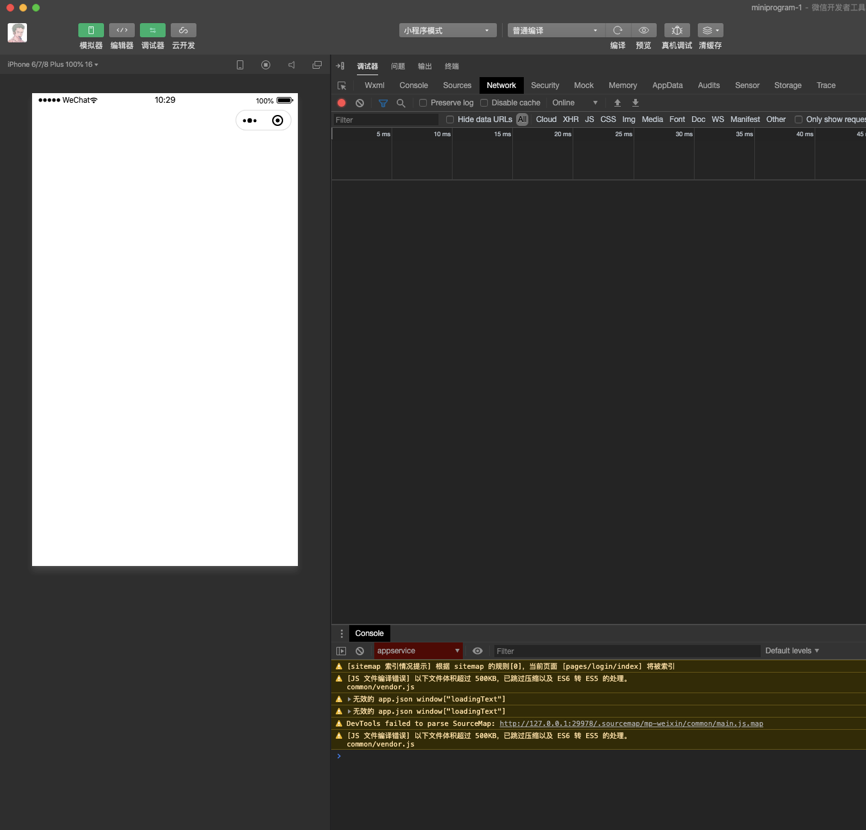Open mini program capsule more menu dots
The height and width of the screenshot is (830, 866).
tap(250, 120)
